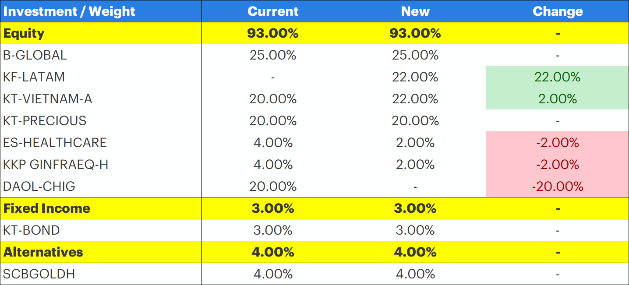Select the ES-HEALTHCARE row label
Image resolution: width=629 pixels, height=285 pixels.
tap(55, 143)
